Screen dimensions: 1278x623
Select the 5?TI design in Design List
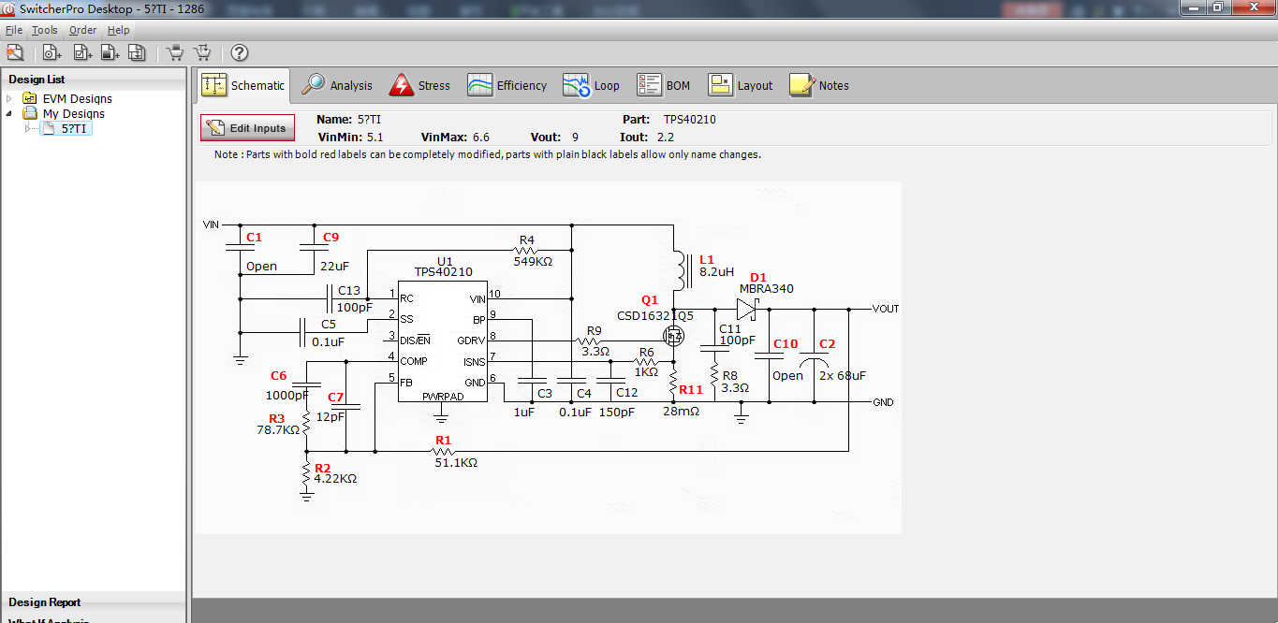75,129
